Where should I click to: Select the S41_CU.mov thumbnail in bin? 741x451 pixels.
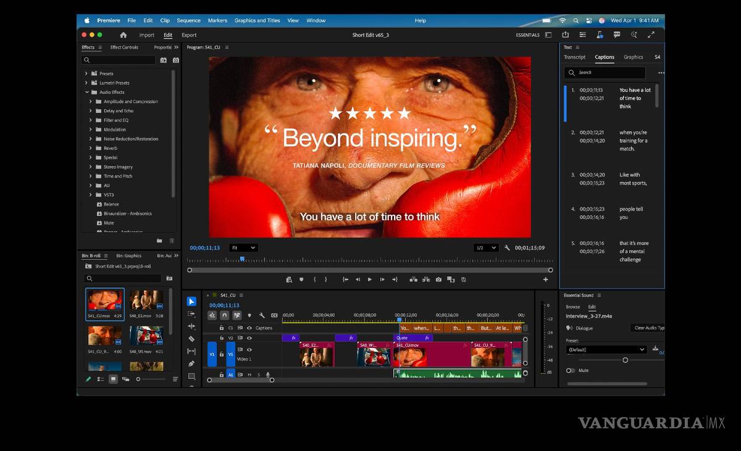tap(105, 300)
